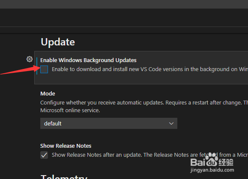Click the Microsoft online service text line
The height and width of the screenshot is (179, 248).
click(x=70, y=110)
